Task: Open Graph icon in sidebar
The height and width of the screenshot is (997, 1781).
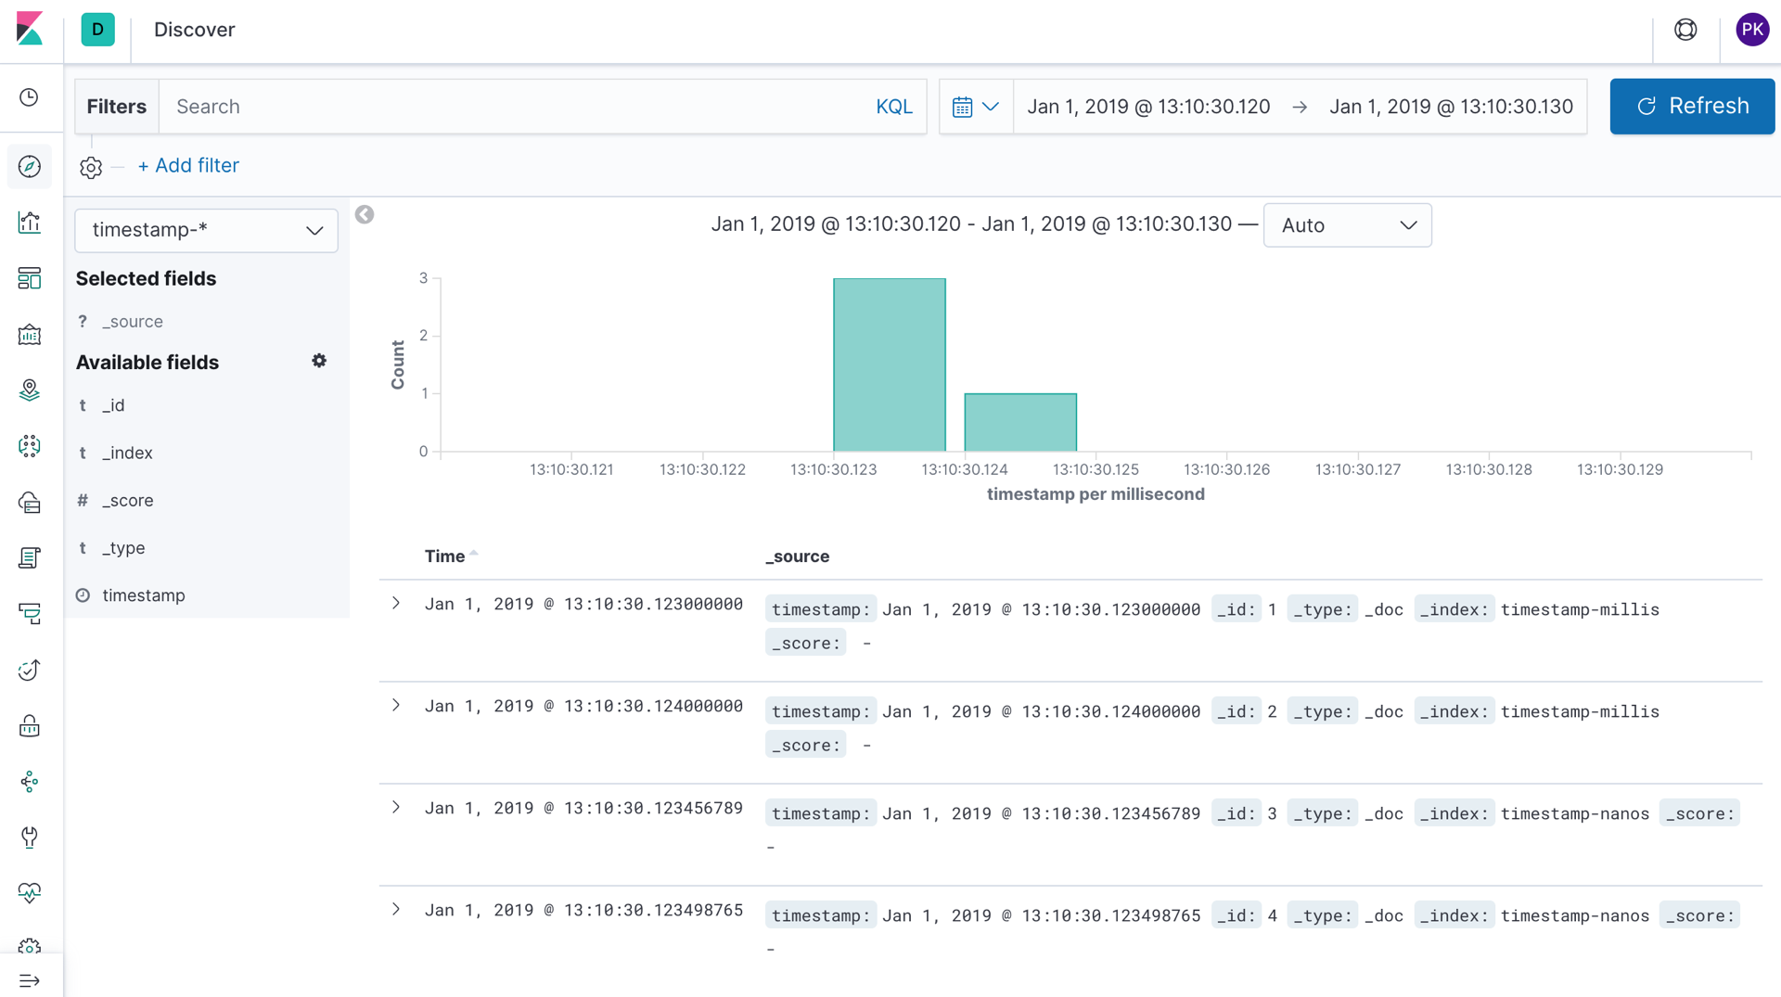Action: click(x=30, y=781)
